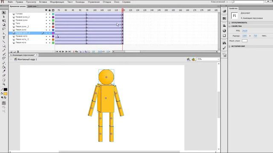Select the black arrow Selection tool
The image size is (273, 153).
click(4, 13)
